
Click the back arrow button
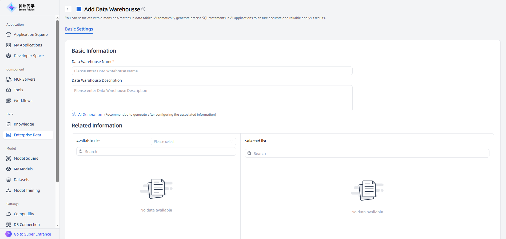coord(68,9)
